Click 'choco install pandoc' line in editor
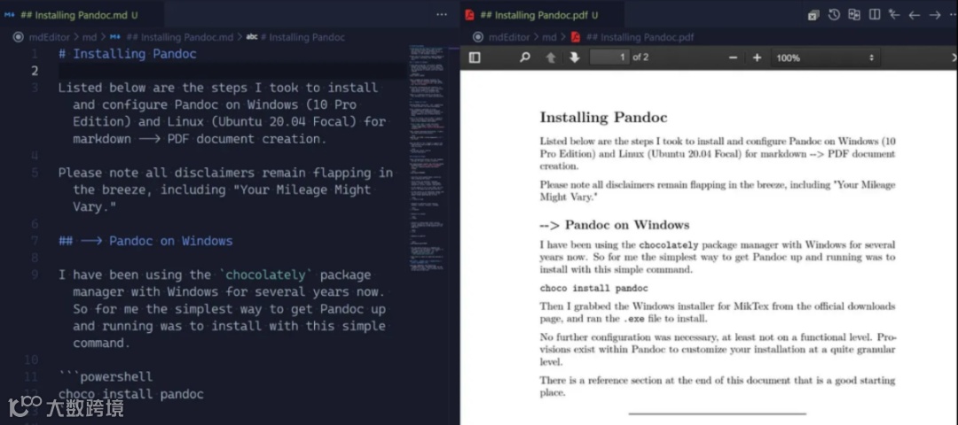Viewport: 958px width, 425px height. 130,394
